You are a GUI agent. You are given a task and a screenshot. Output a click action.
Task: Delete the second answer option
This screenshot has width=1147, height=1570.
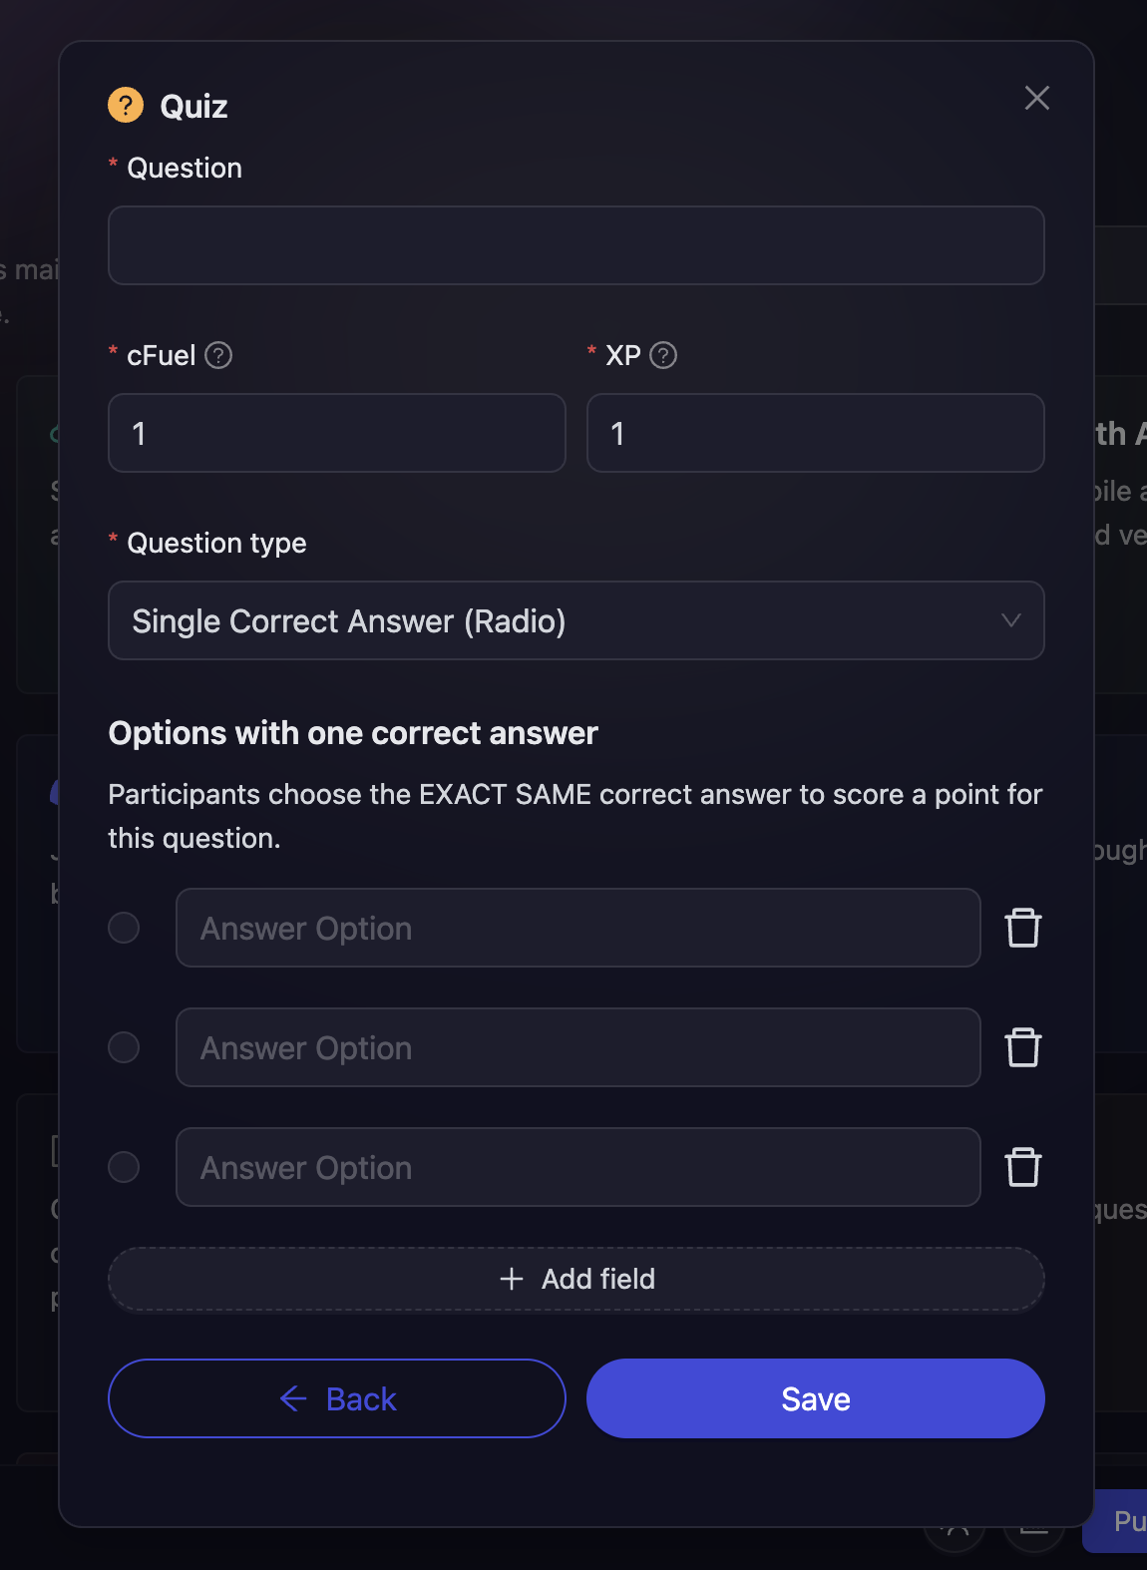click(x=1023, y=1047)
